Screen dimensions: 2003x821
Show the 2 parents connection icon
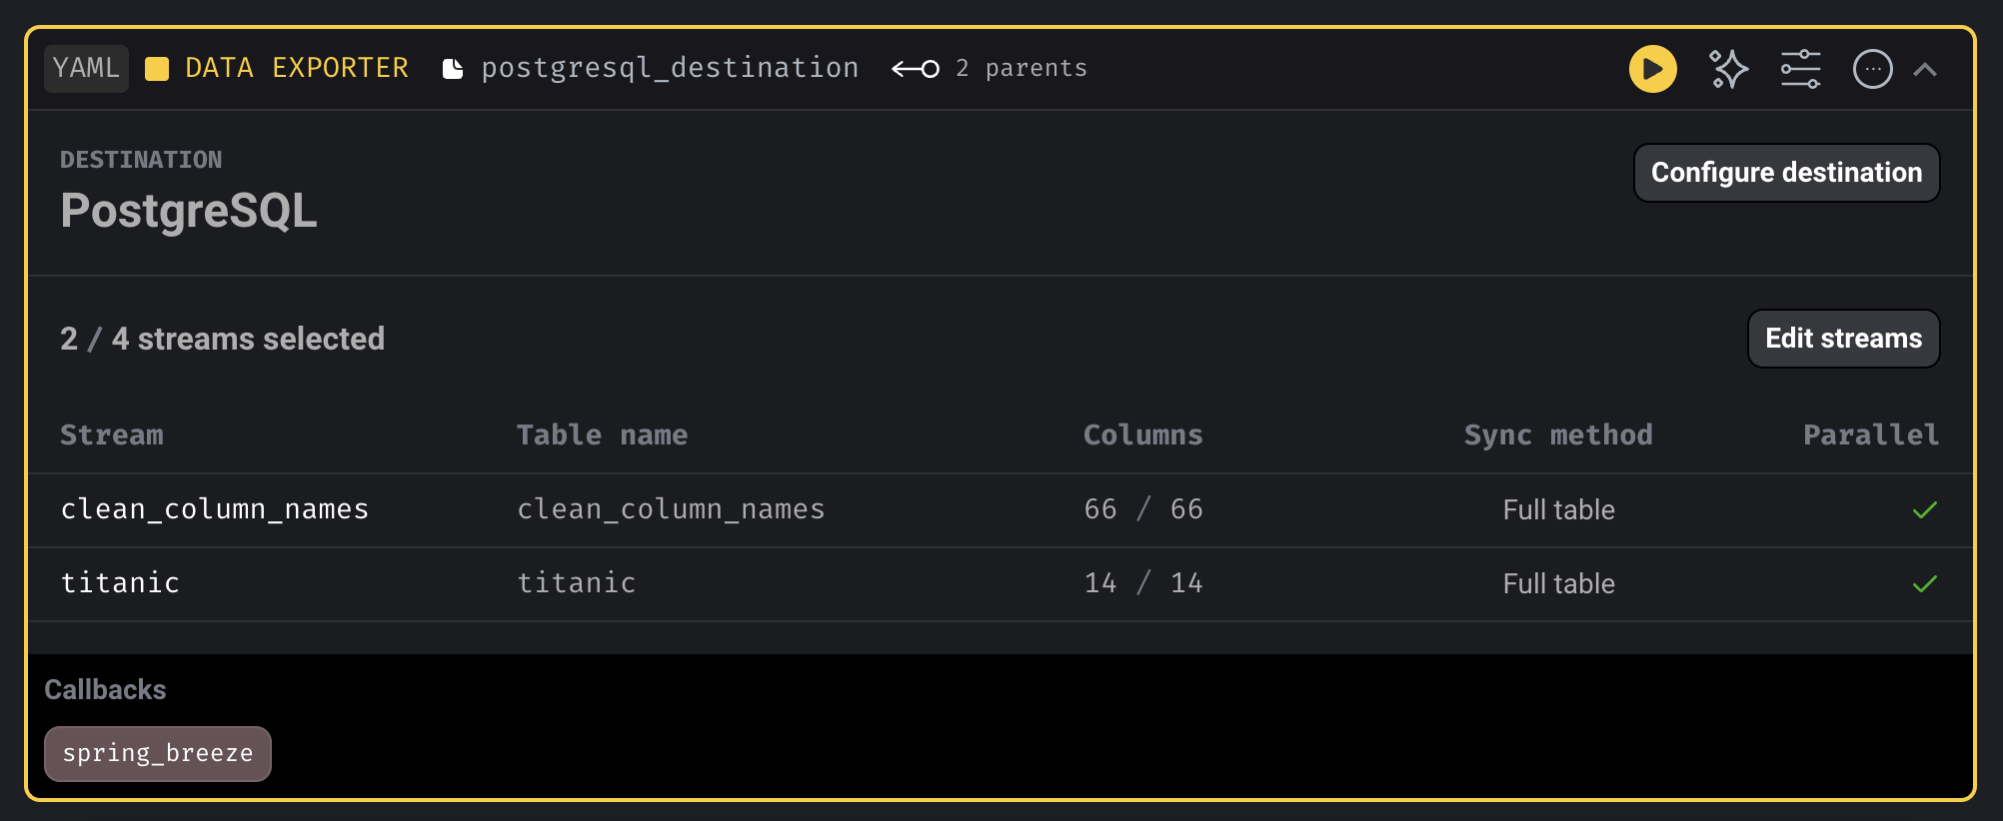pyautogui.click(x=916, y=69)
